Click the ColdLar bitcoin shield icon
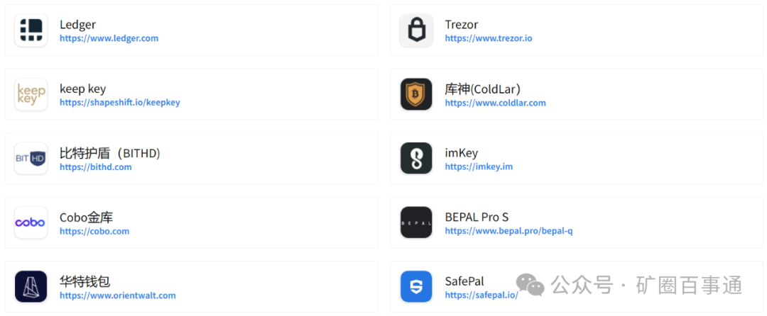The height and width of the screenshot is (316, 767). click(x=416, y=94)
